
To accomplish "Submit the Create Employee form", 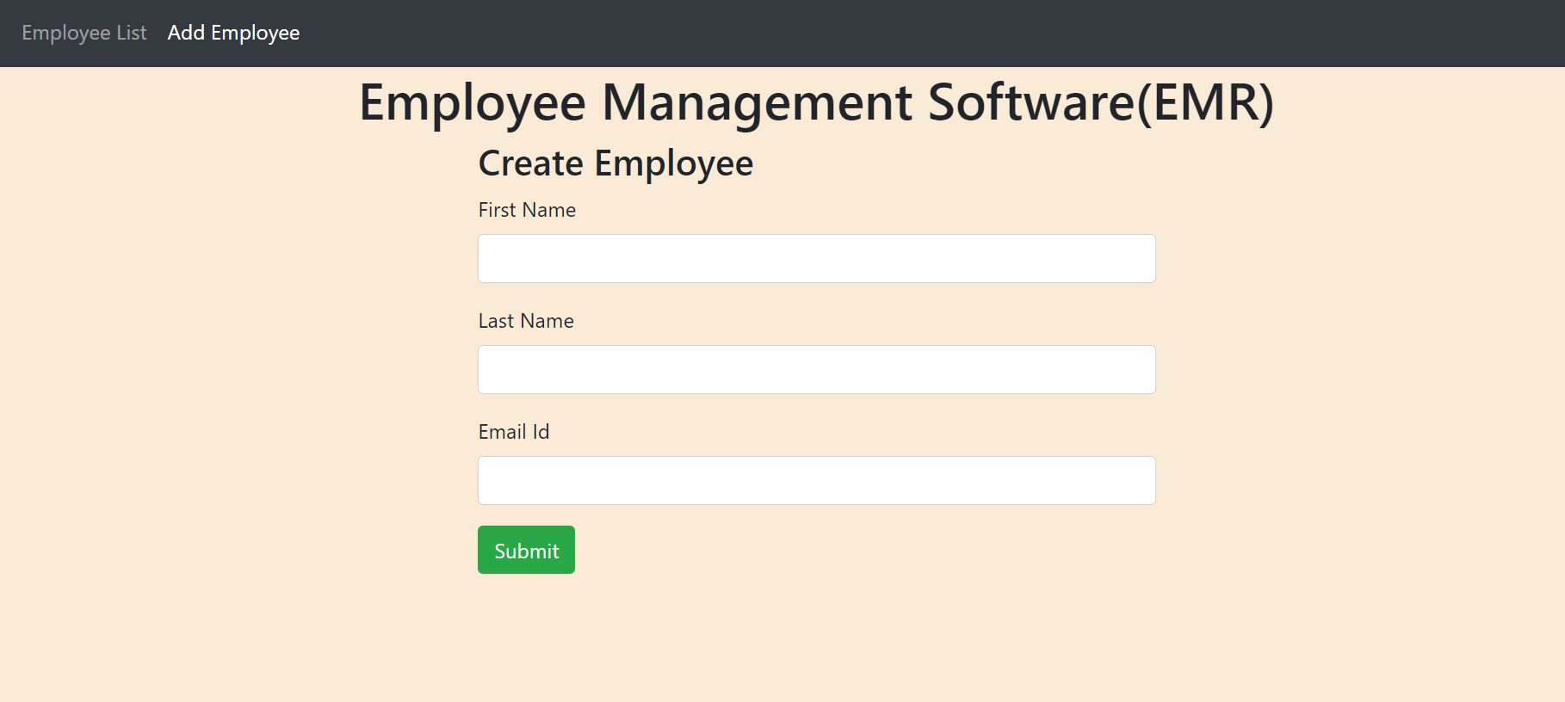I will tap(526, 550).
